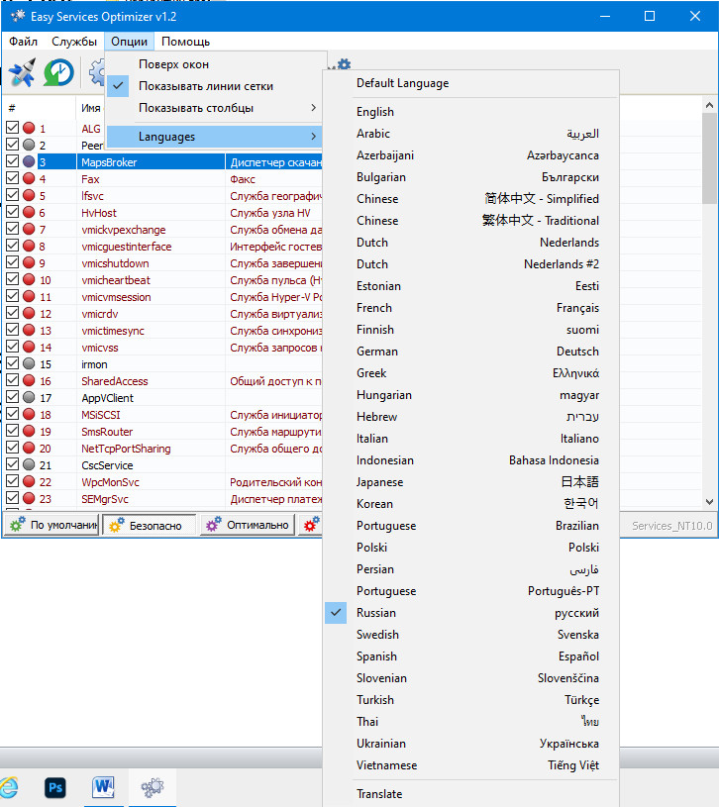Select Ukrainian language
719x807 pixels.
[x=470, y=744]
